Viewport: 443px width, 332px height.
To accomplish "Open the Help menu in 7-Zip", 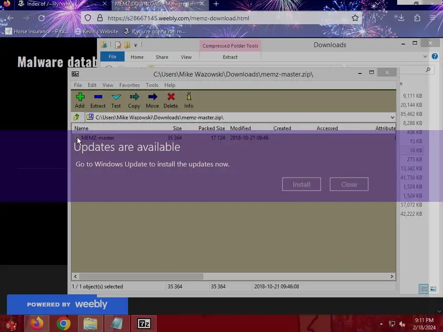I will pyautogui.click(x=170, y=85).
